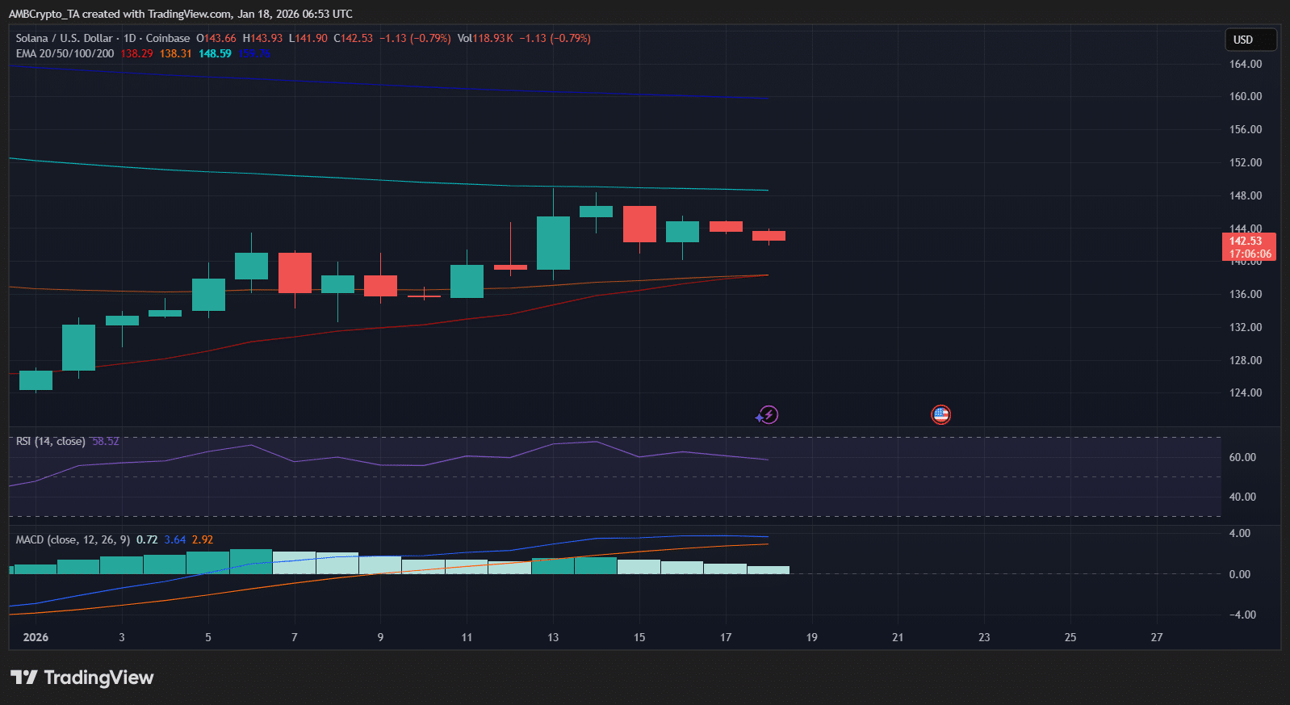Click date label 19 on time axis
The image size is (1290, 705).
811,637
